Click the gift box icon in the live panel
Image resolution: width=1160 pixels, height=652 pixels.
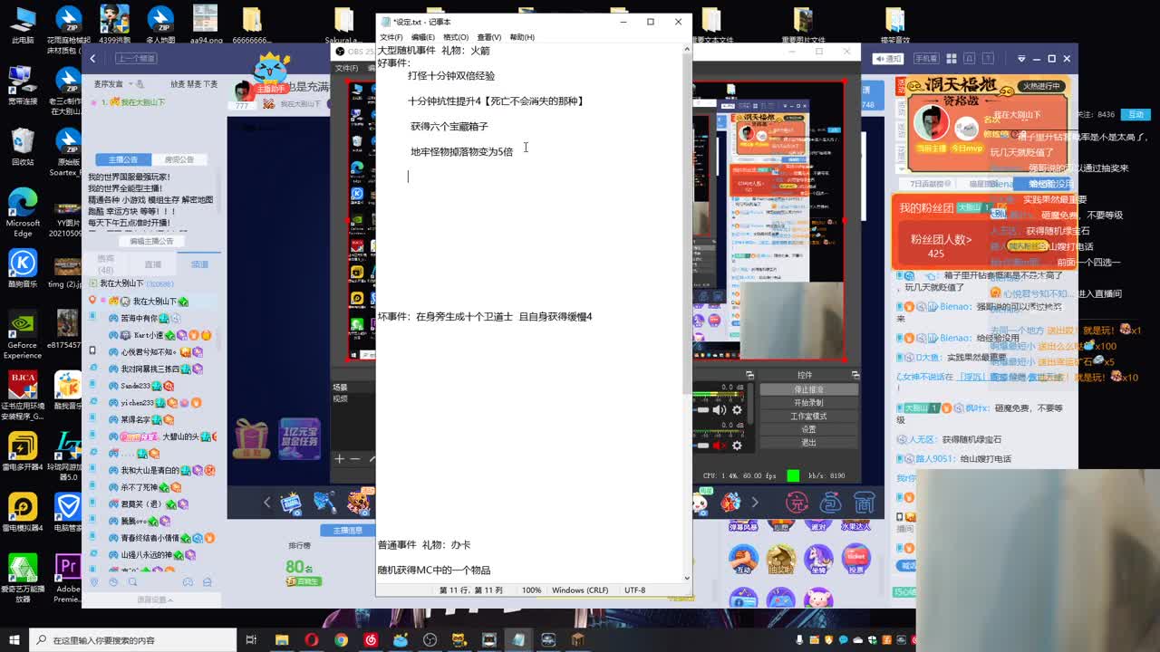pos(251,437)
